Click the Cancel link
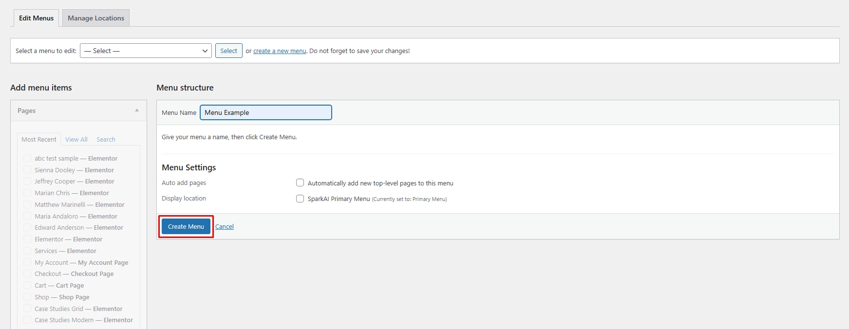The height and width of the screenshot is (329, 849). tap(225, 227)
